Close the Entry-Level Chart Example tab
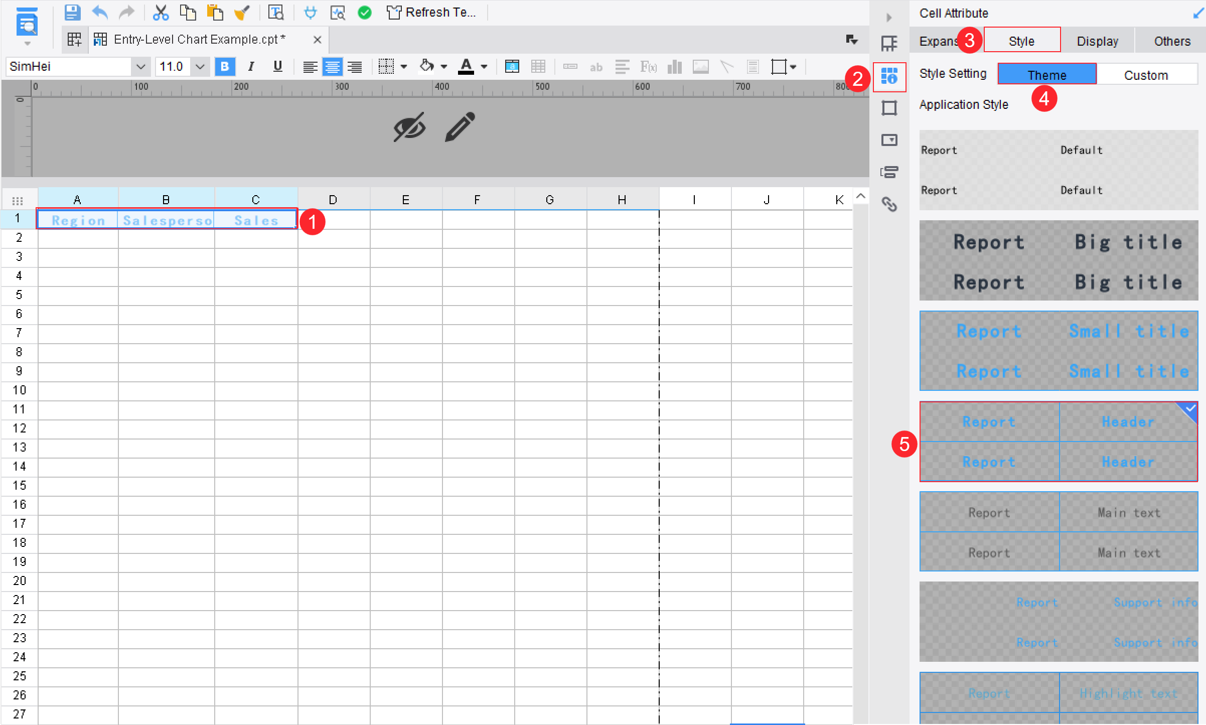The width and height of the screenshot is (1206, 725). 317,40
